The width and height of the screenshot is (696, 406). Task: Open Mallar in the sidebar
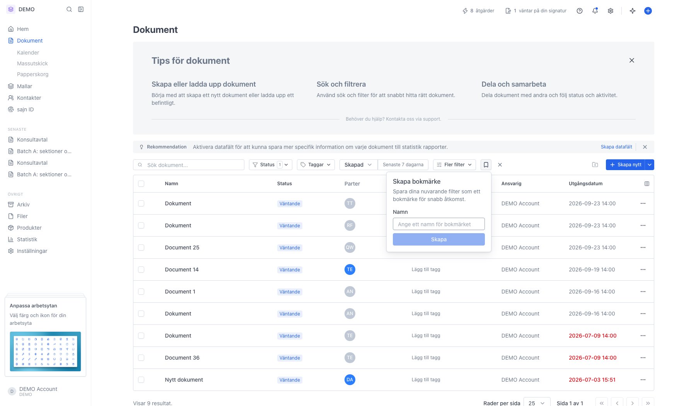pos(24,86)
